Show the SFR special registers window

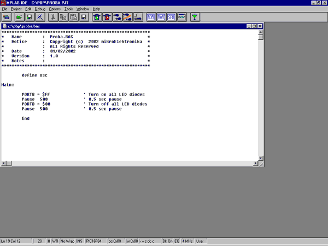tap(171, 17)
